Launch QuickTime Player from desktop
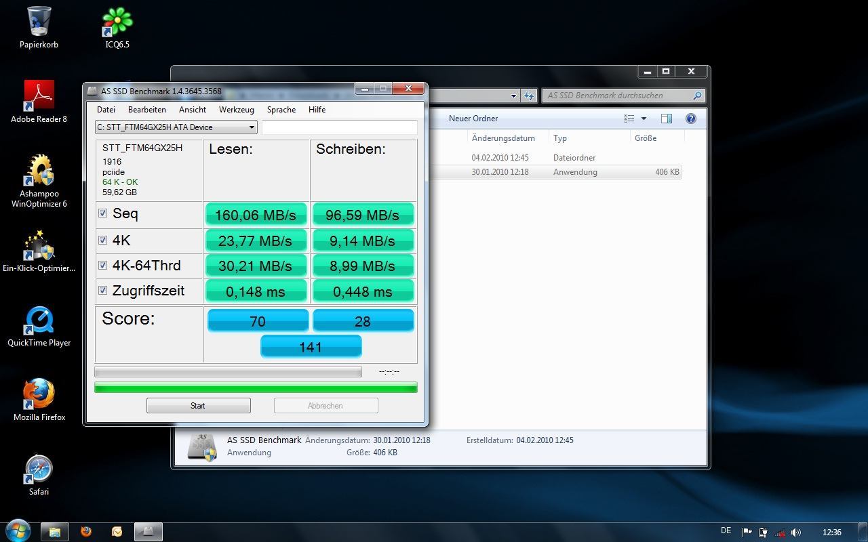The height and width of the screenshot is (542, 868). 39,326
